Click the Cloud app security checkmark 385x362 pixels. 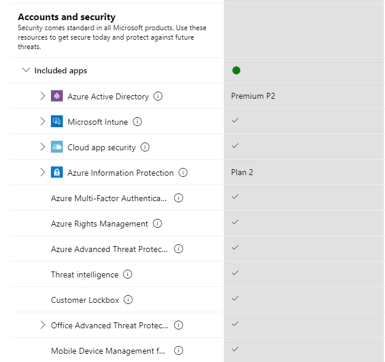(x=235, y=146)
